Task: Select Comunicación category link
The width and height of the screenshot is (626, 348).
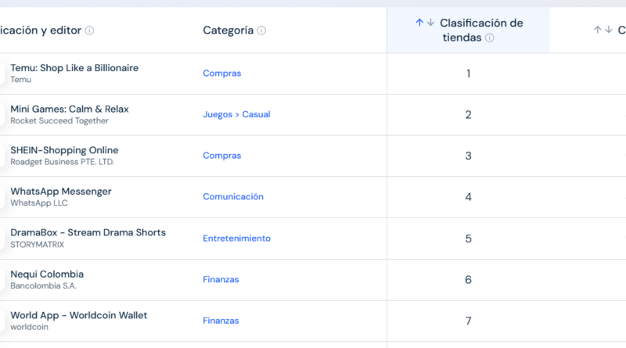Action: tap(233, 197)
